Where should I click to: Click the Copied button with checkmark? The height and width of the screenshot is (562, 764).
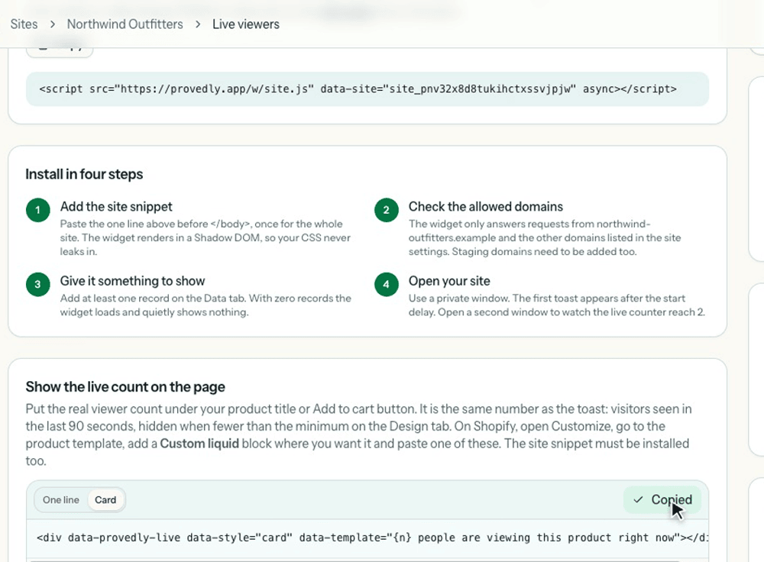pos(662,499)
